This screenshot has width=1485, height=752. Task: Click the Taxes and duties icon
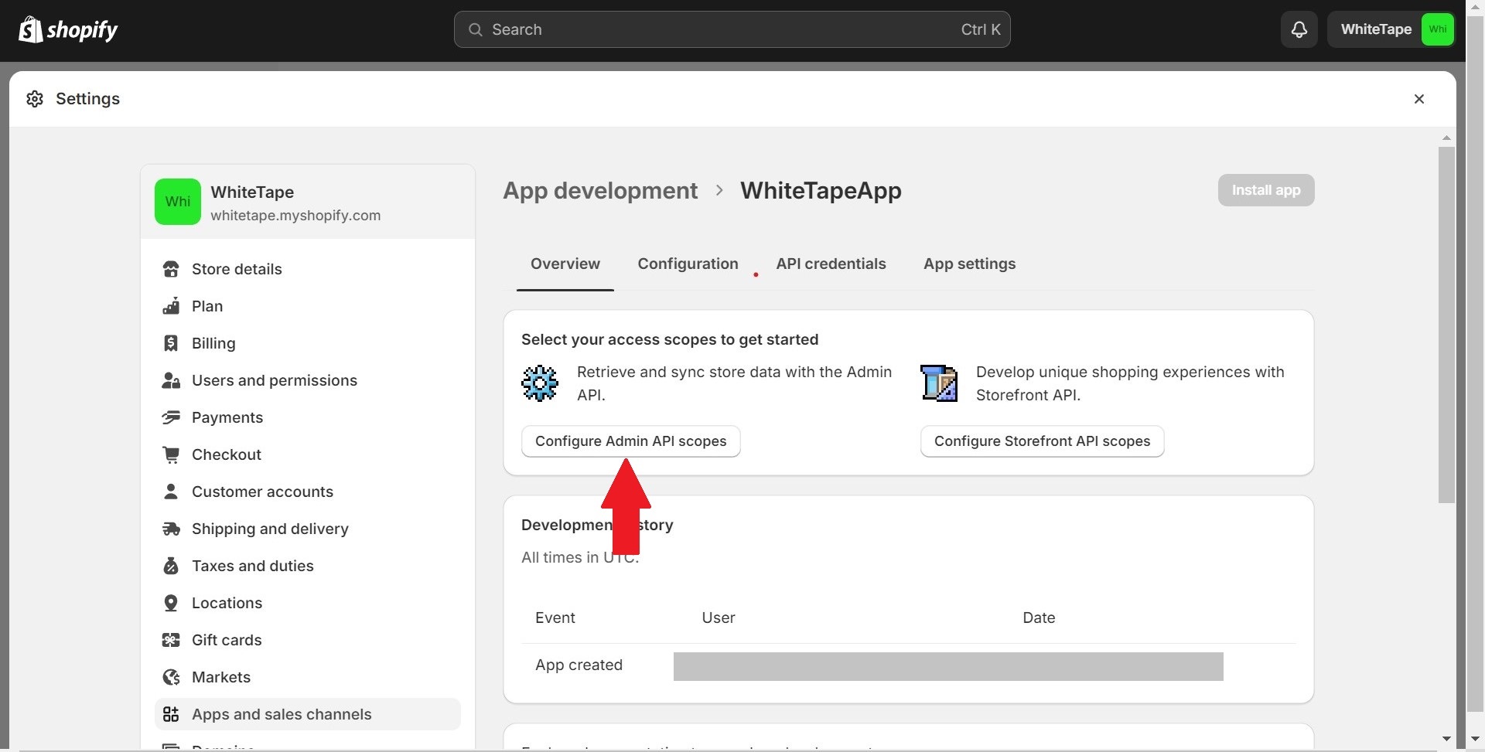coord(171,566)
